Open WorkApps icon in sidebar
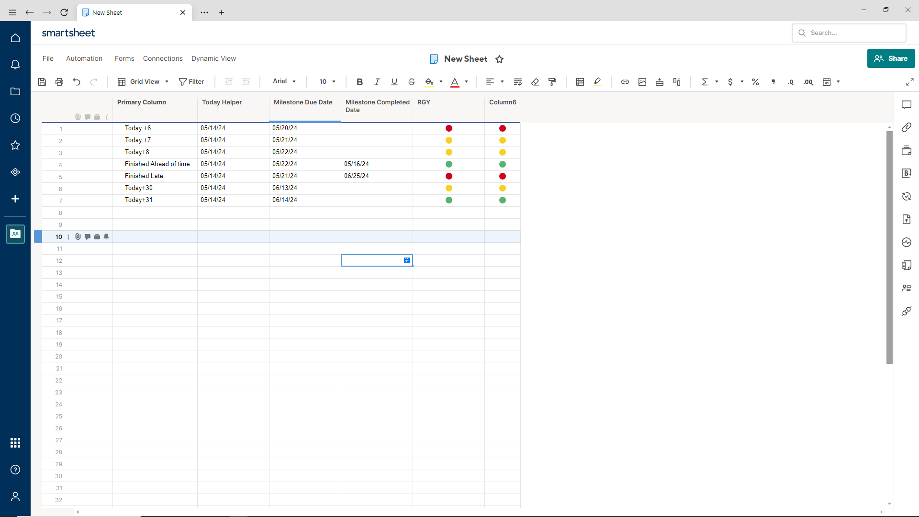Screen dimensions: 919x517 [15, 172]
